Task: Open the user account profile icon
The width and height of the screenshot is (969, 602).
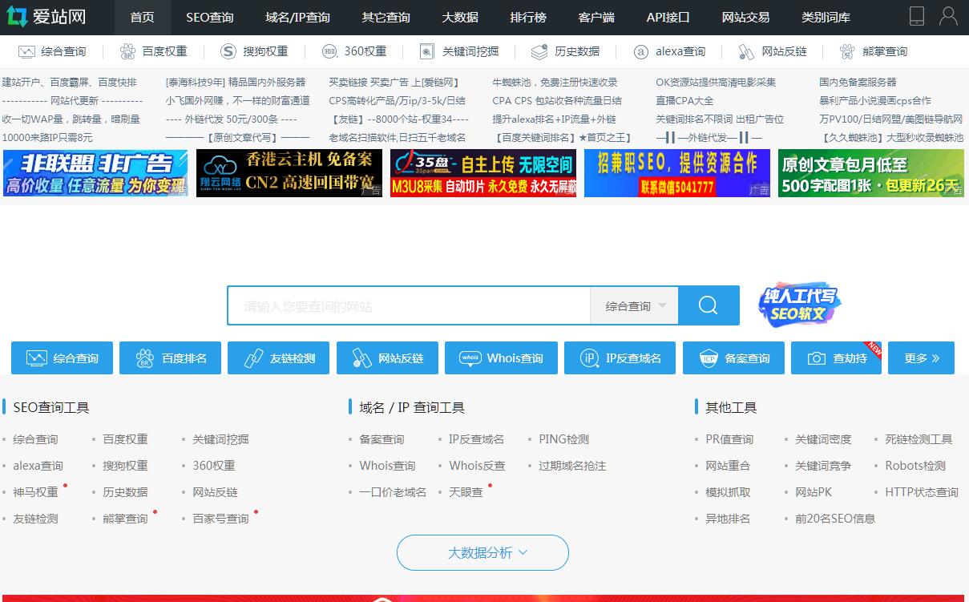Action: click(948, 17)
